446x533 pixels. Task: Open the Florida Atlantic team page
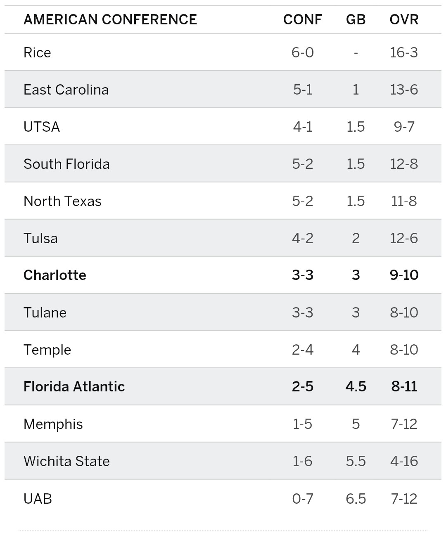(74, 386)
